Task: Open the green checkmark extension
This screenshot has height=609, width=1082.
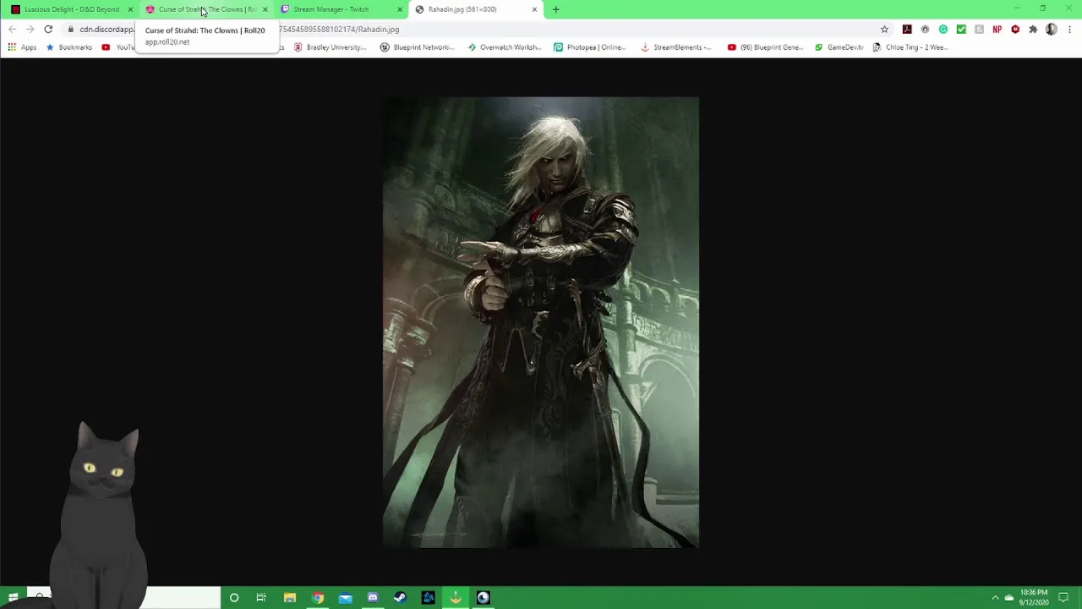Action: (x=961, y=29)
